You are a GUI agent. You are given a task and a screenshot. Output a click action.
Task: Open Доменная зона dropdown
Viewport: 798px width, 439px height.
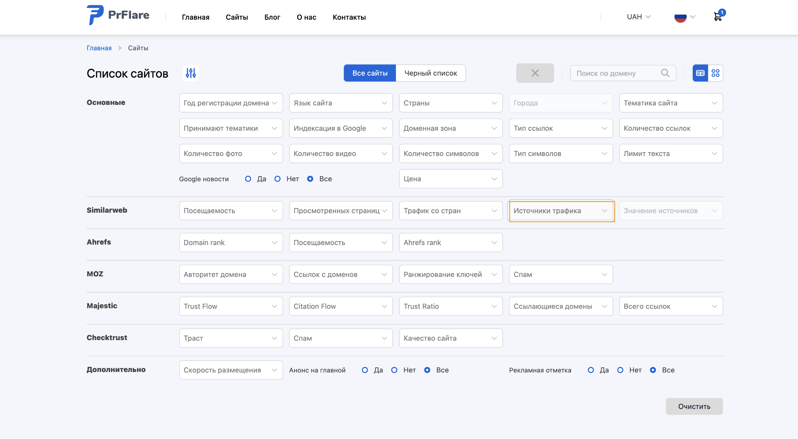coord(451,128)
